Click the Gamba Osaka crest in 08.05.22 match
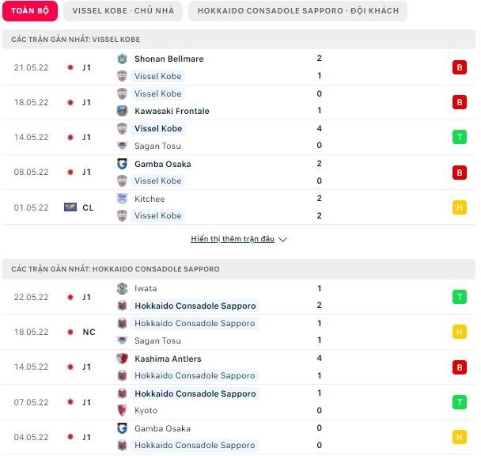Screen dimensions: 481x456 coord(122,164)
